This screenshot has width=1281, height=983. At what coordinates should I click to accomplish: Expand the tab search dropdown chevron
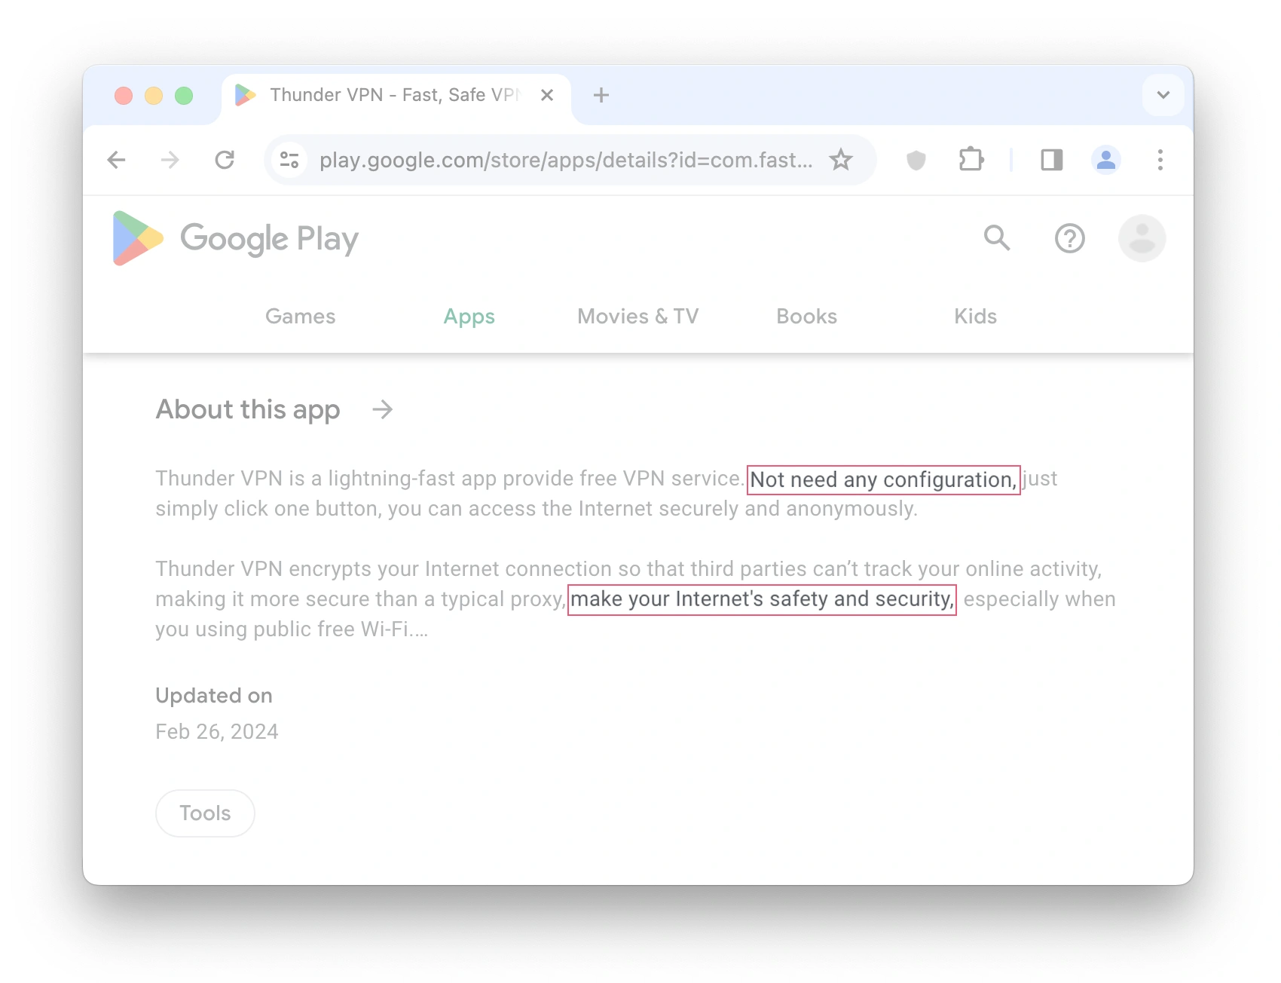click(1163, 95)
